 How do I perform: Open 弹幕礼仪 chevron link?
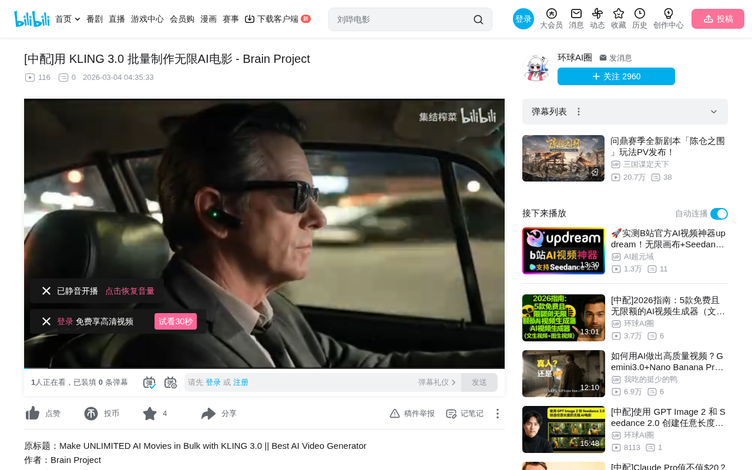click(x=437, y=382)
